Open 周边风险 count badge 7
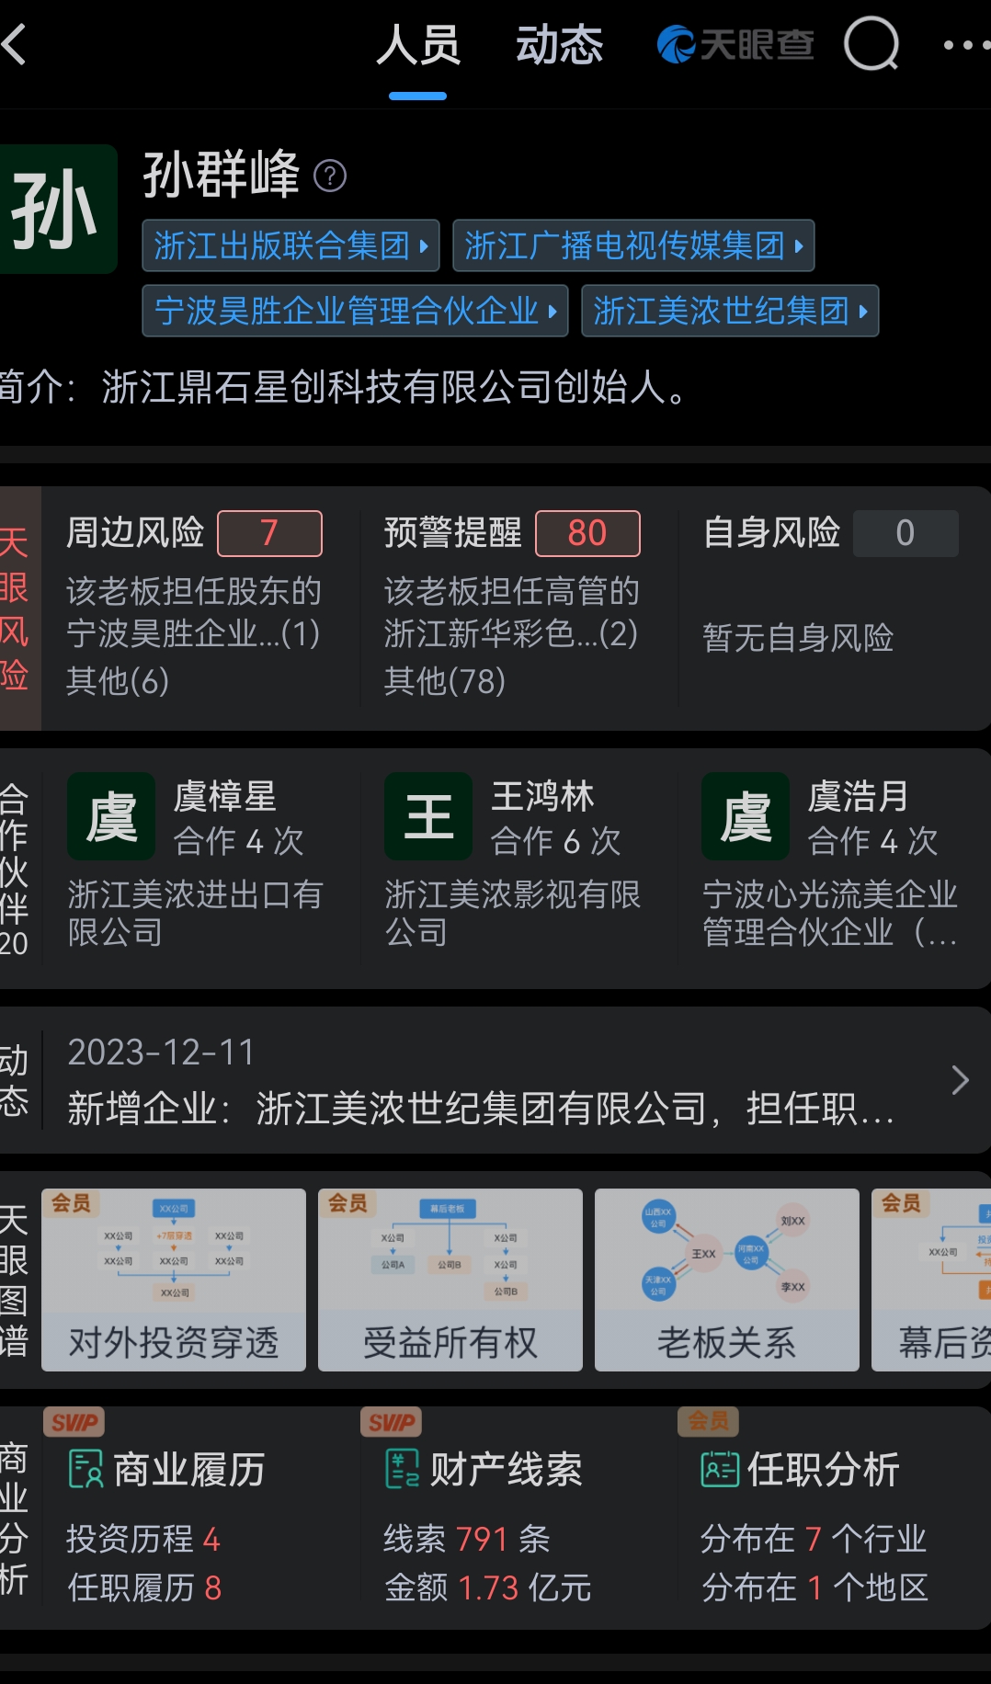 click(269, 533)
